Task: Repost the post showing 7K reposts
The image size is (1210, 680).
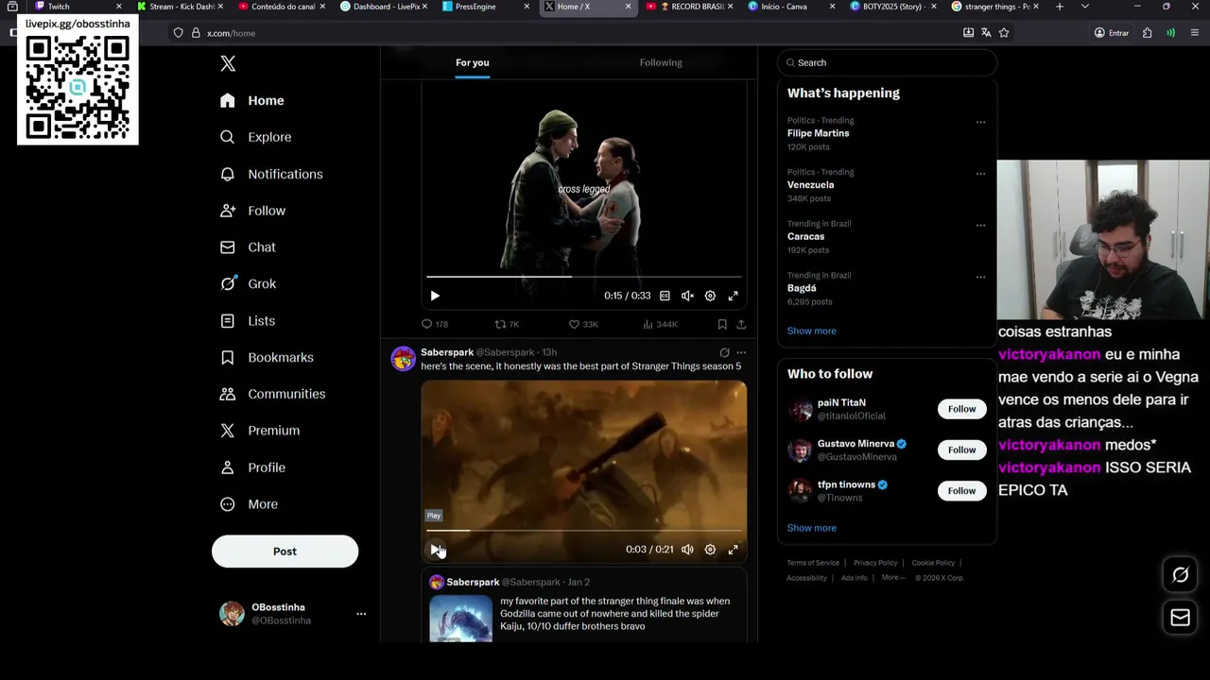Action: [x=507, y=324]
